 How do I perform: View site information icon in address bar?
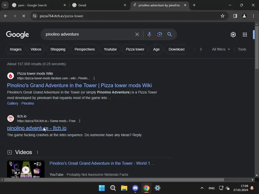pos(35,16)
